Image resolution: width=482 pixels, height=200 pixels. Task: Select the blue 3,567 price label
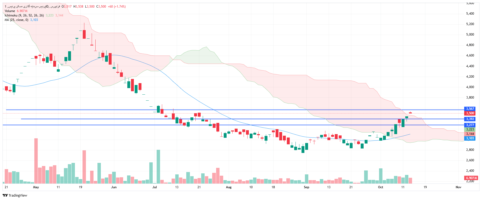470,109
